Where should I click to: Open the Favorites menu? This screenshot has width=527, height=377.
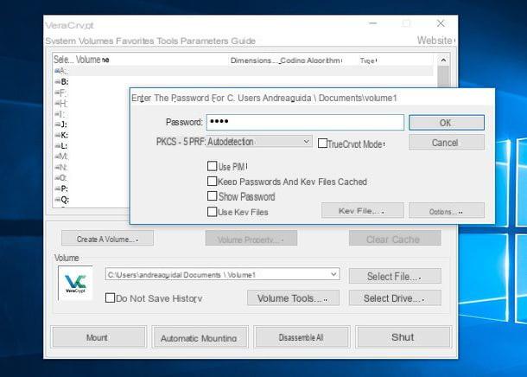tap(135, 41)
